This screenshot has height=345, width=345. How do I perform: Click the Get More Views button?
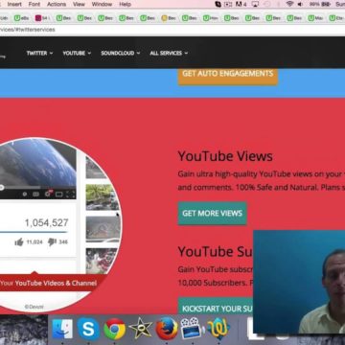pos(212,214)
